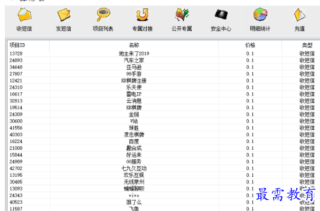Click project ID 16224

[16, 141]
